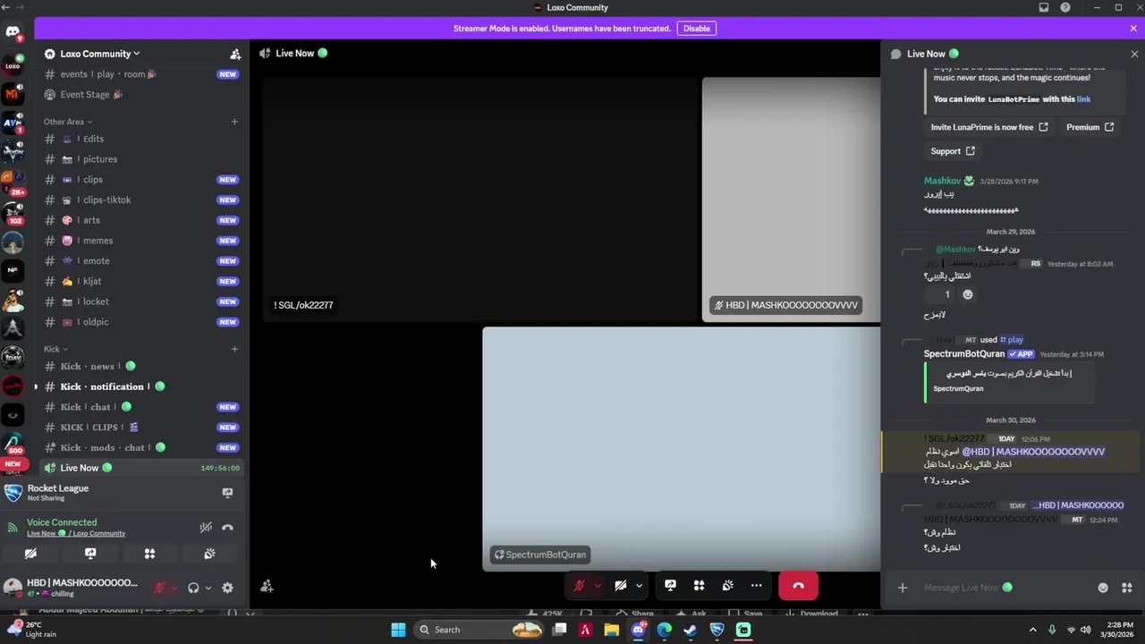Open the memes channel
The height and width of the screenshot is (644, 1145).
[x=141, y=241]
